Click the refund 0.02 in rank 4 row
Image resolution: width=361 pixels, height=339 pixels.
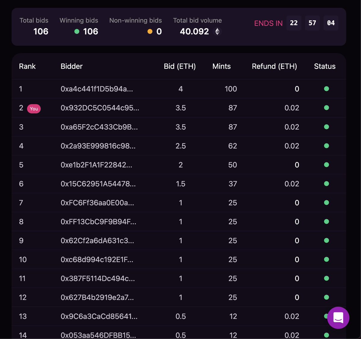point(292,146)
